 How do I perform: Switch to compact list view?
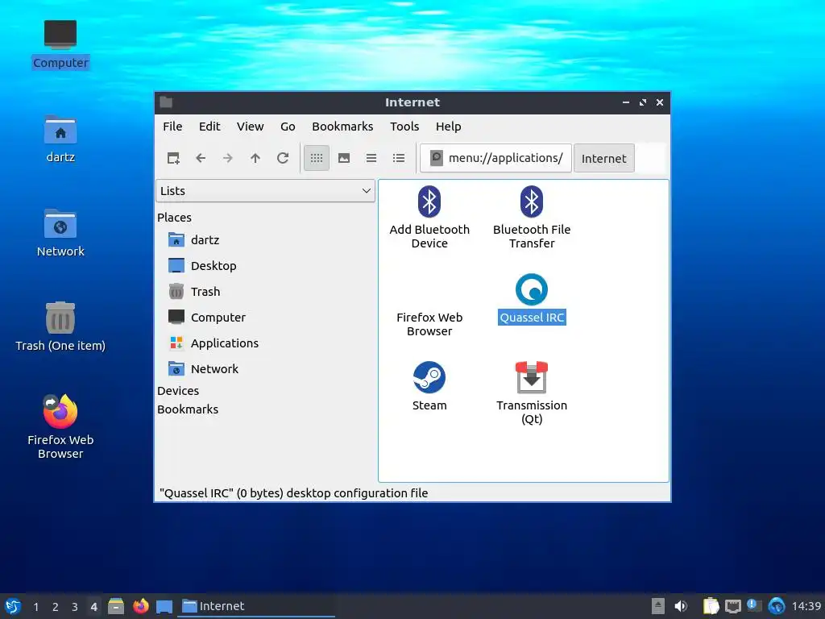(x=371, y=158)
